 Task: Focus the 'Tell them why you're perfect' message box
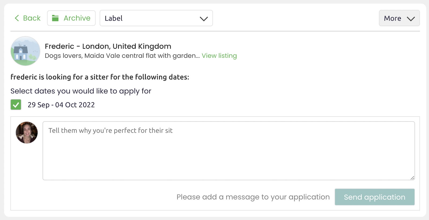[228, 151]
